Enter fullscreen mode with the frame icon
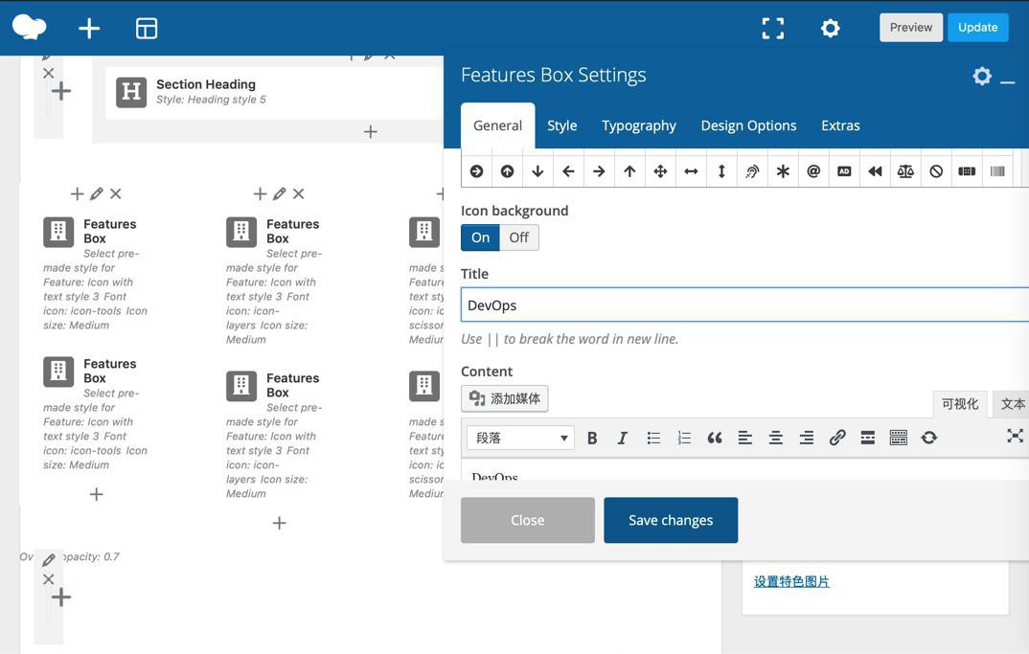Image resolution: width=1029 pixels, height=654 pixels. pyautogui.click(x=772, y=29)
